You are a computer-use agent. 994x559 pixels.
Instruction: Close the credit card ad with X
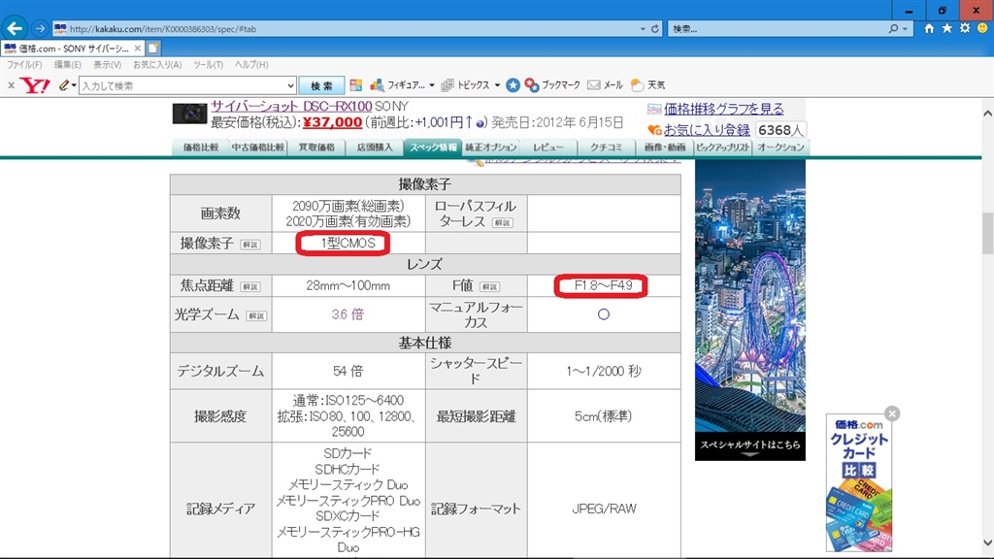click(x=892, y=413)
